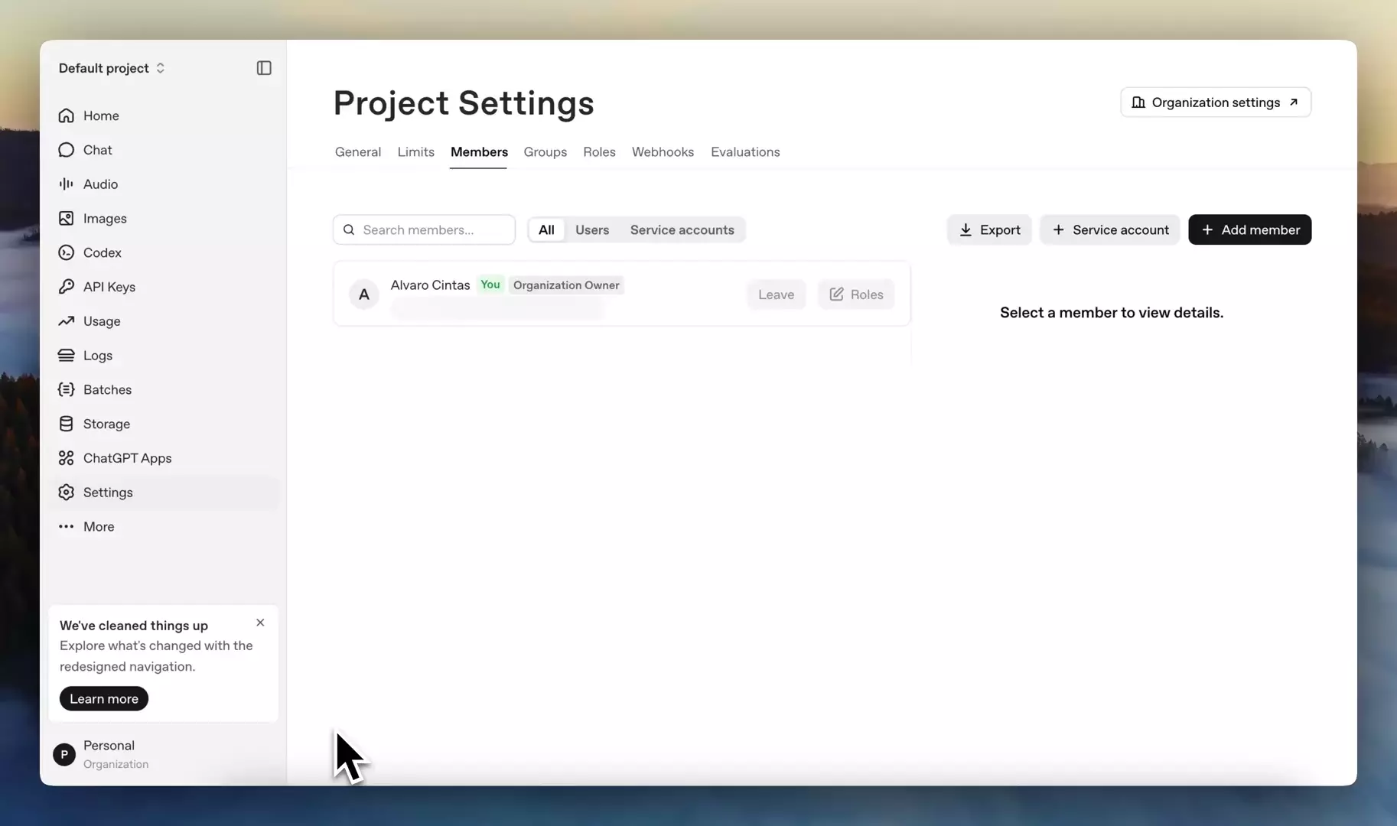Click the Add member button
The width and height of the screenshot is (1397, 826).
(1249, 229)
